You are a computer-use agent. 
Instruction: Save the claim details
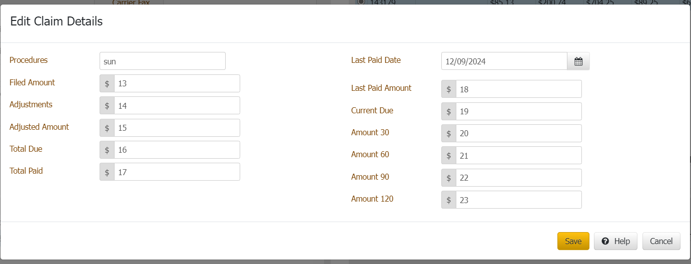coord(573,241)
